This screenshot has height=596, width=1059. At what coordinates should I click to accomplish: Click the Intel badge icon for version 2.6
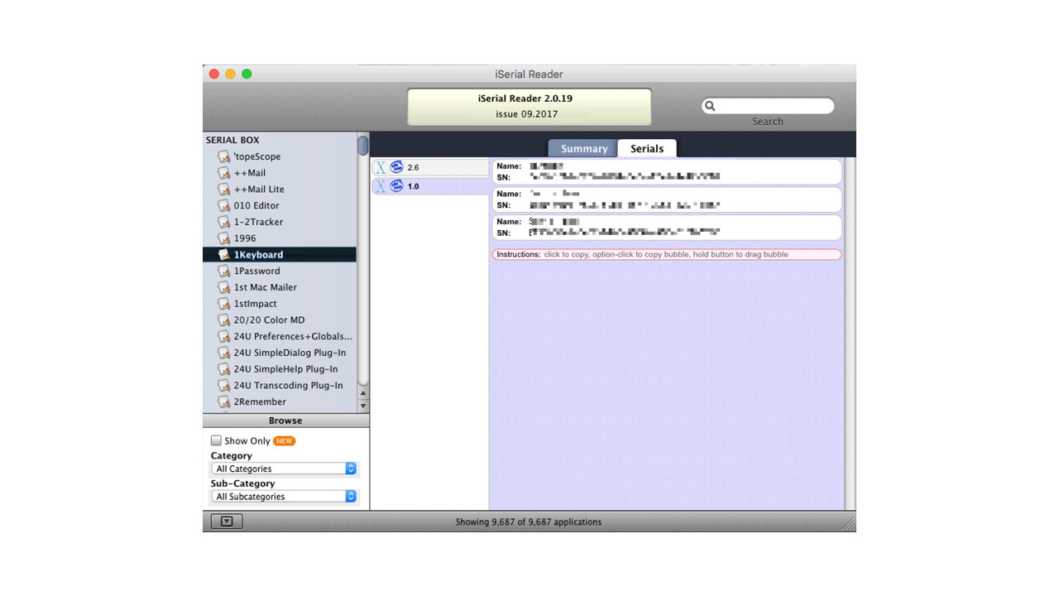click(x=396, y=167)
